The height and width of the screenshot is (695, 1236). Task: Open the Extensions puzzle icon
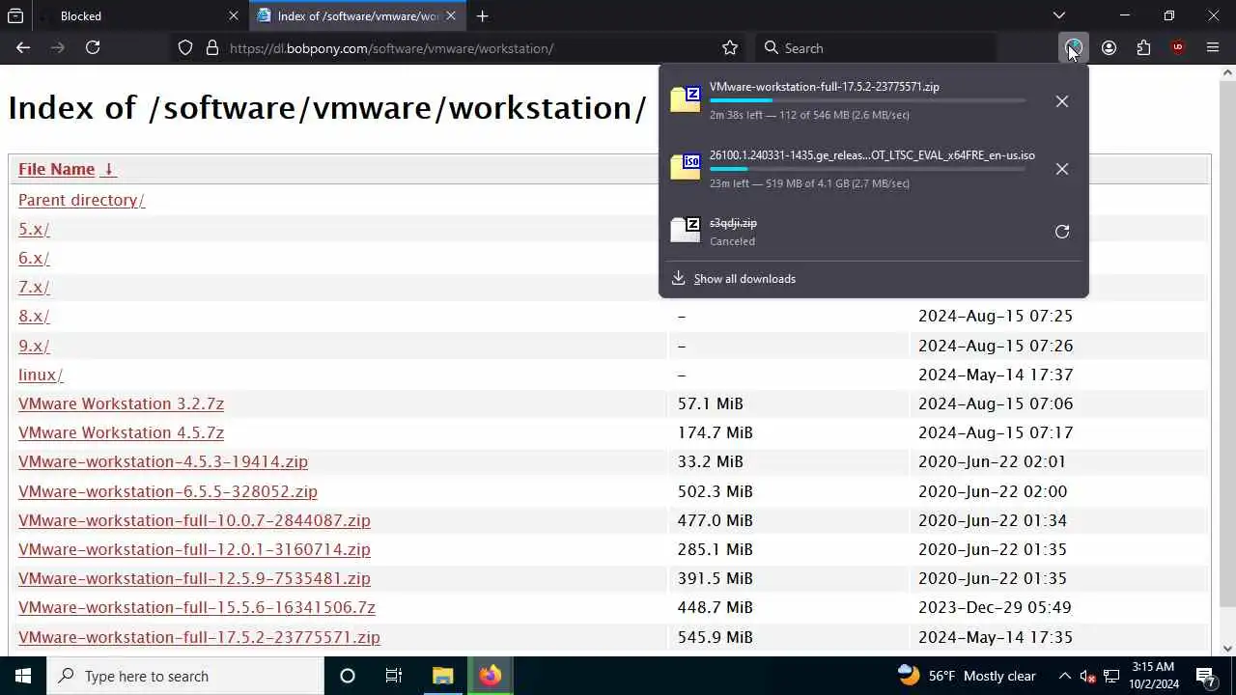(x=1143, y=47)
